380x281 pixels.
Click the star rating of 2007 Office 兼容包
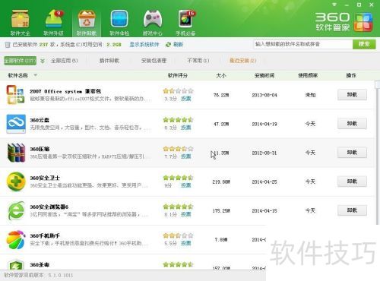tap(178, 91)
